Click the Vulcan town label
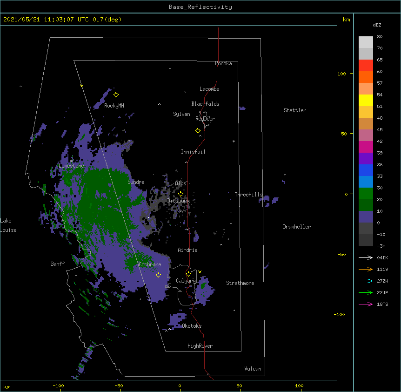Screen dimensions: 401x392 click(253, 369)
